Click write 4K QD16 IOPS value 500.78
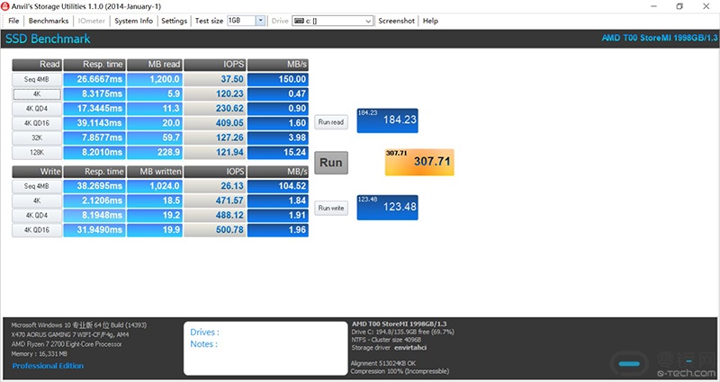Screen dimensions: 720x382 pos(214,230)
